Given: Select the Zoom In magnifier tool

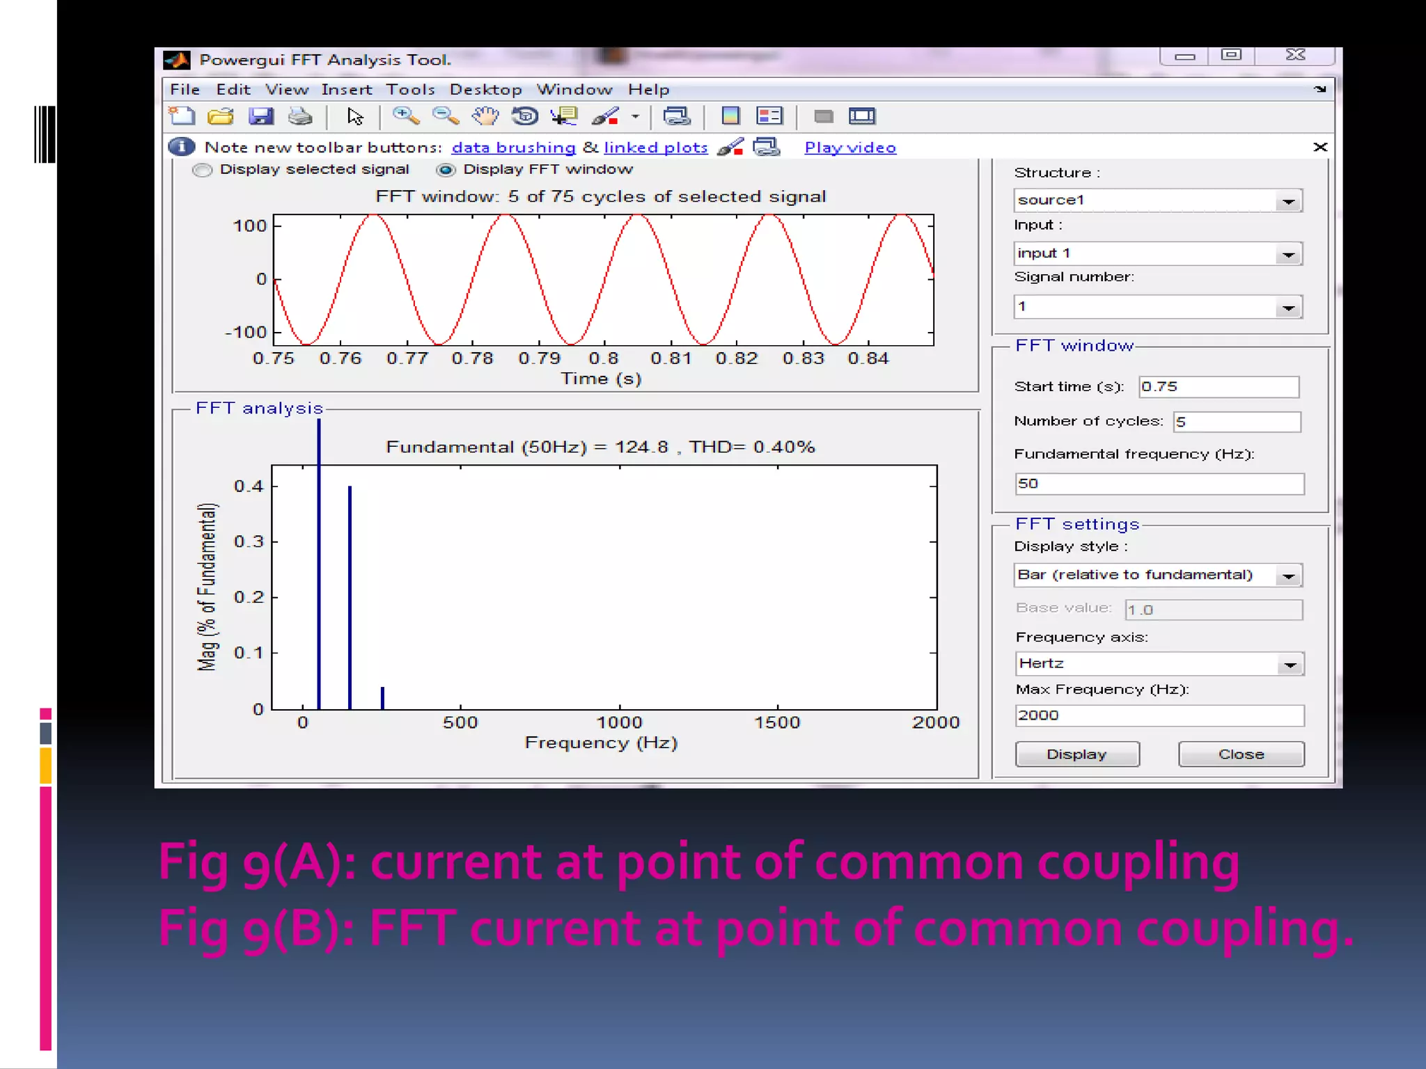Looking at the screenshot, I should coord(406,116).
